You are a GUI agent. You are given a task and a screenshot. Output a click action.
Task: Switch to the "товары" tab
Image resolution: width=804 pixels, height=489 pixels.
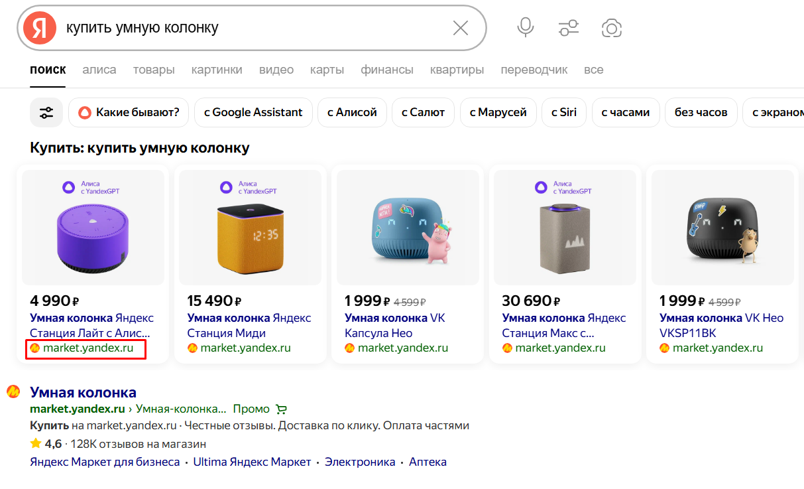pos(154,70)
